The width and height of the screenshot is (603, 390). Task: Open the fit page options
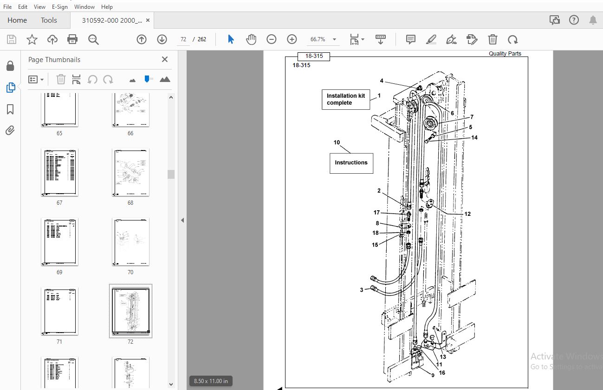pos(357,39)
